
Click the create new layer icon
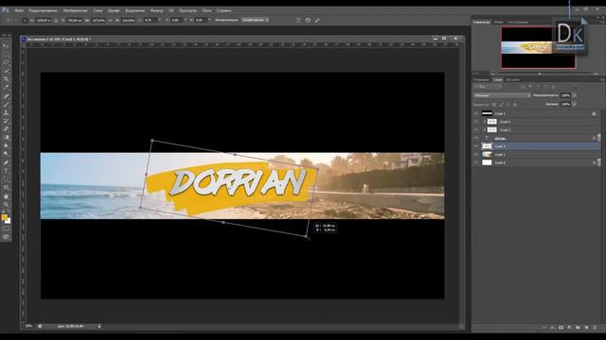[x=586, y=328]
